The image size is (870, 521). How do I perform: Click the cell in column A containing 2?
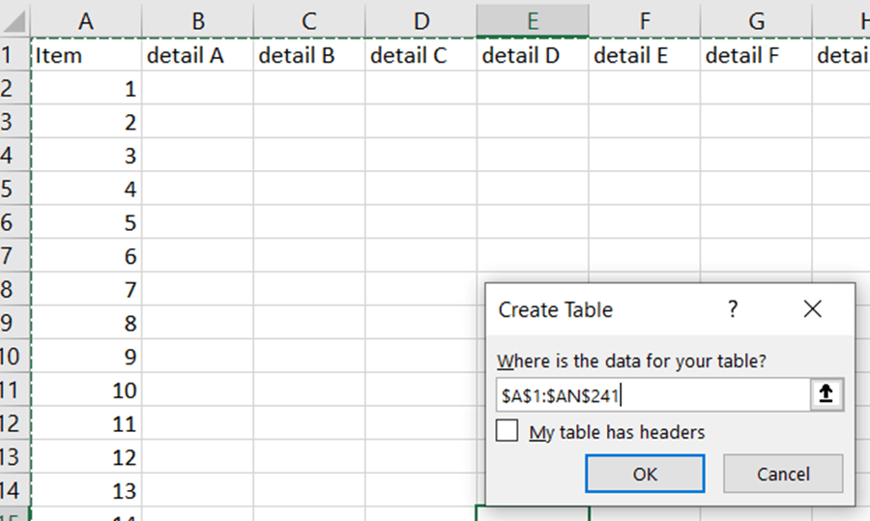coord(87,121)
